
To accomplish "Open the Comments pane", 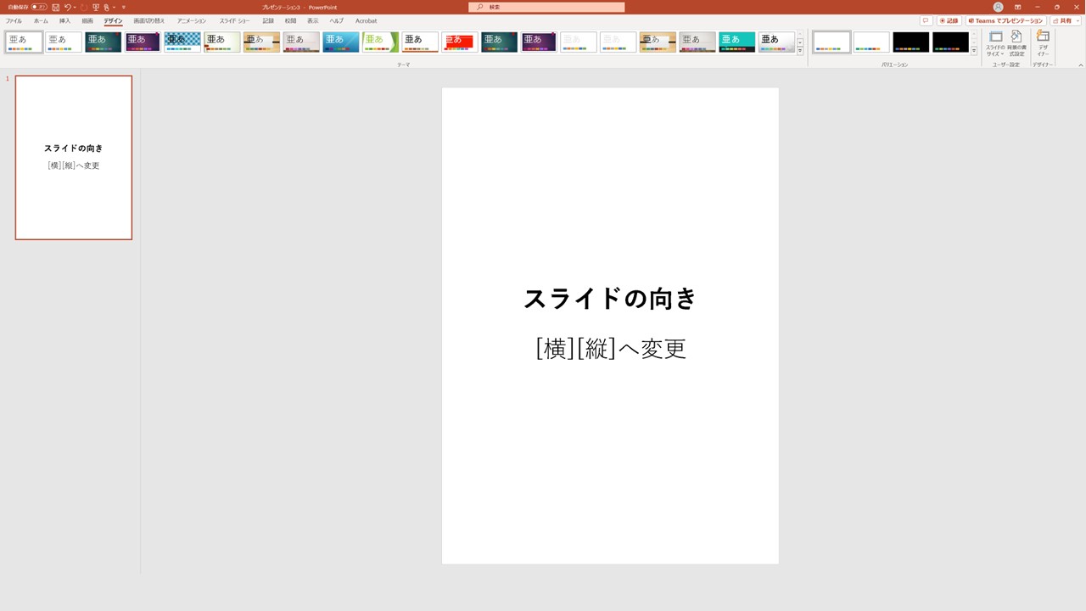I will [x=926, y=20].
